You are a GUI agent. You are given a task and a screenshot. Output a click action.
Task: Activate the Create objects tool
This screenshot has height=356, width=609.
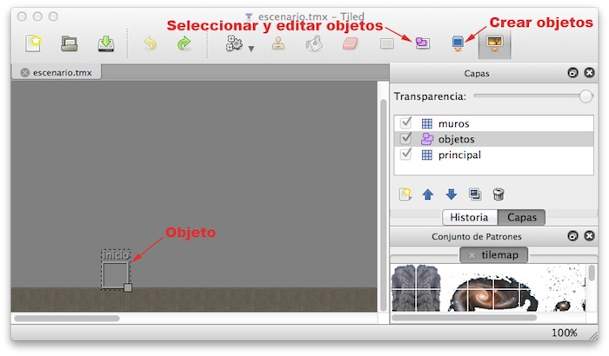458,43
